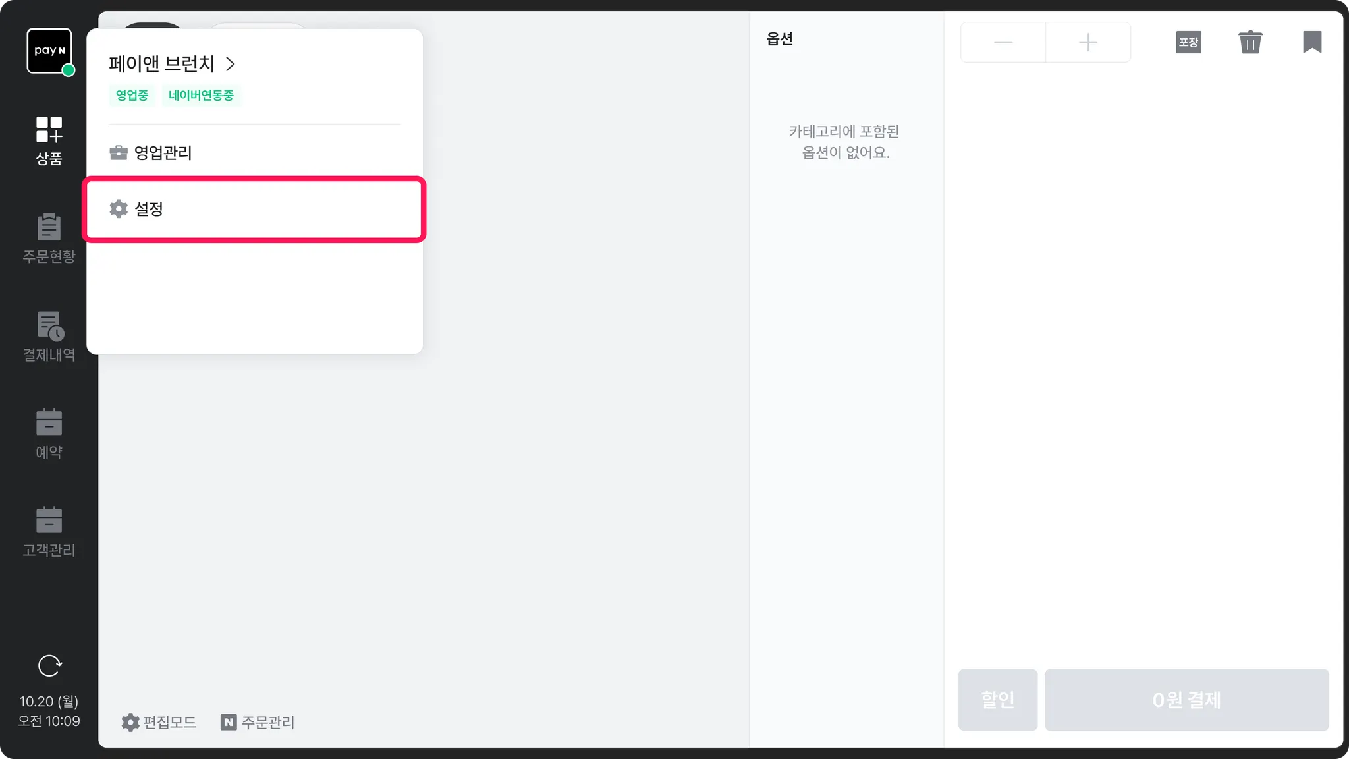This screenshot has width=1349, height=759.
Task: Toggle the 포장 takeout badge
Action: [x=1188, y=42]
